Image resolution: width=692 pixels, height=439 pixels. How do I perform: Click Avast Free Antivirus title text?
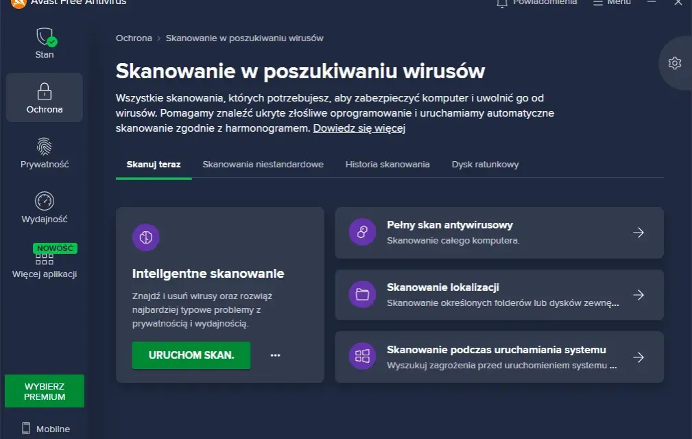[x=78, y=3]
